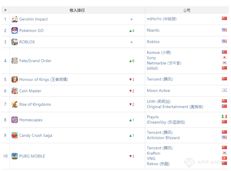Click Activision Blizzard publisher link

coord(163,138)
